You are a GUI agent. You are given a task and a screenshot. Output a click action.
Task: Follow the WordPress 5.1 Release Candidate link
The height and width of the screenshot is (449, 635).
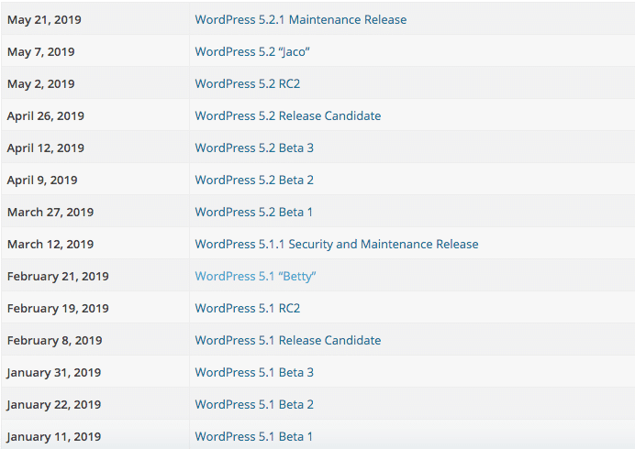point(287,340)
